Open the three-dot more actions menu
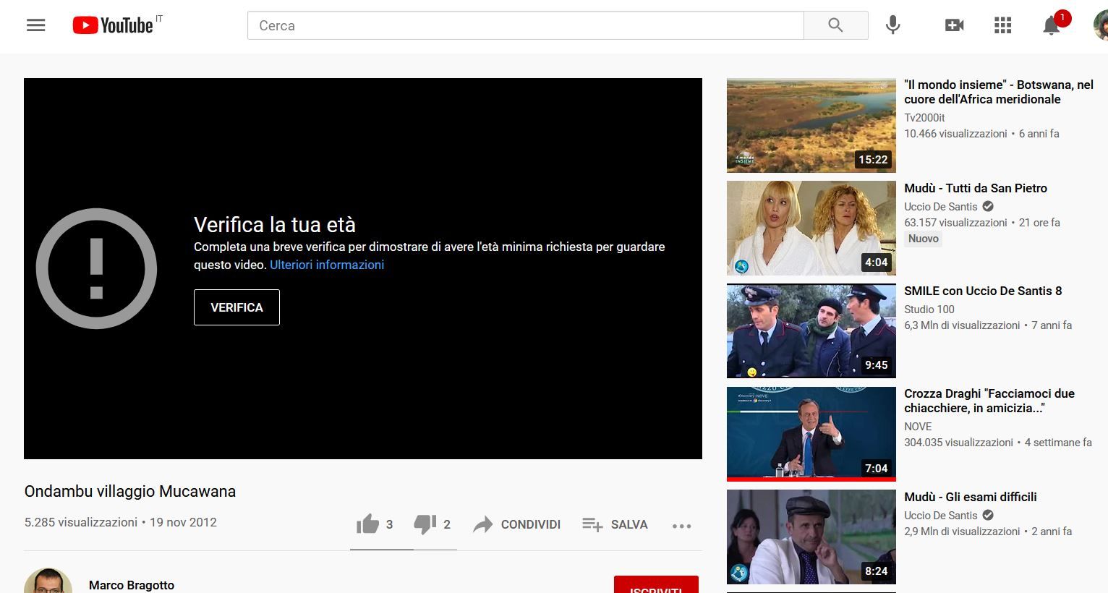1108x593 pixels. 681,526
